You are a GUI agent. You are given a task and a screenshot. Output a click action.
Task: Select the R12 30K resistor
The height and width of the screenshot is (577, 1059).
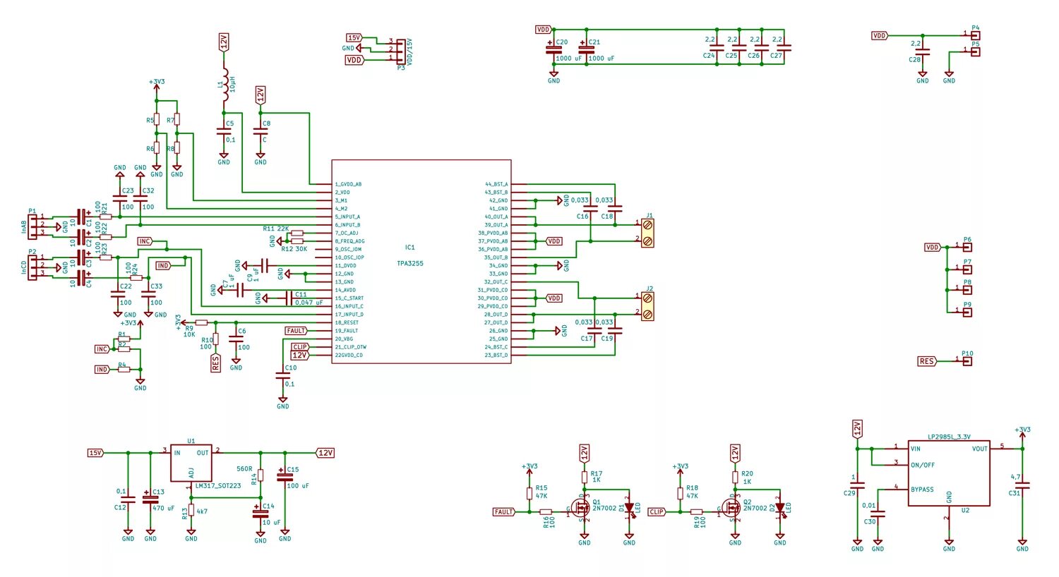pyautogui.click(x=297, y=241)
